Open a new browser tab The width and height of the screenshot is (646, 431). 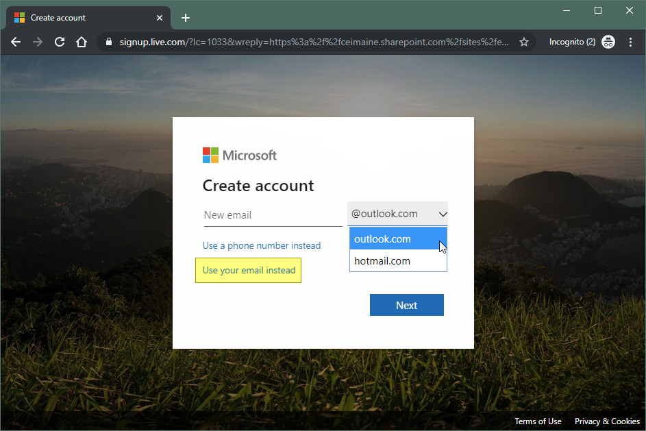[x=186, y=18]
